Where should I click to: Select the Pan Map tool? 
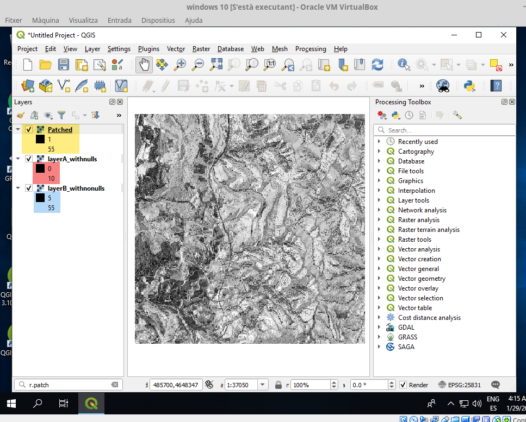click(x=144, y=64)
